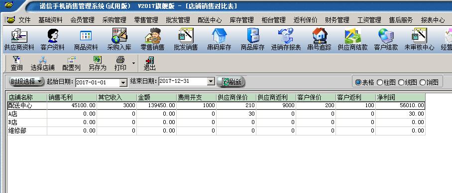Open the 商品库存 product inventory icon
Viewport: 452px width, 193px height.
(253, 39)
